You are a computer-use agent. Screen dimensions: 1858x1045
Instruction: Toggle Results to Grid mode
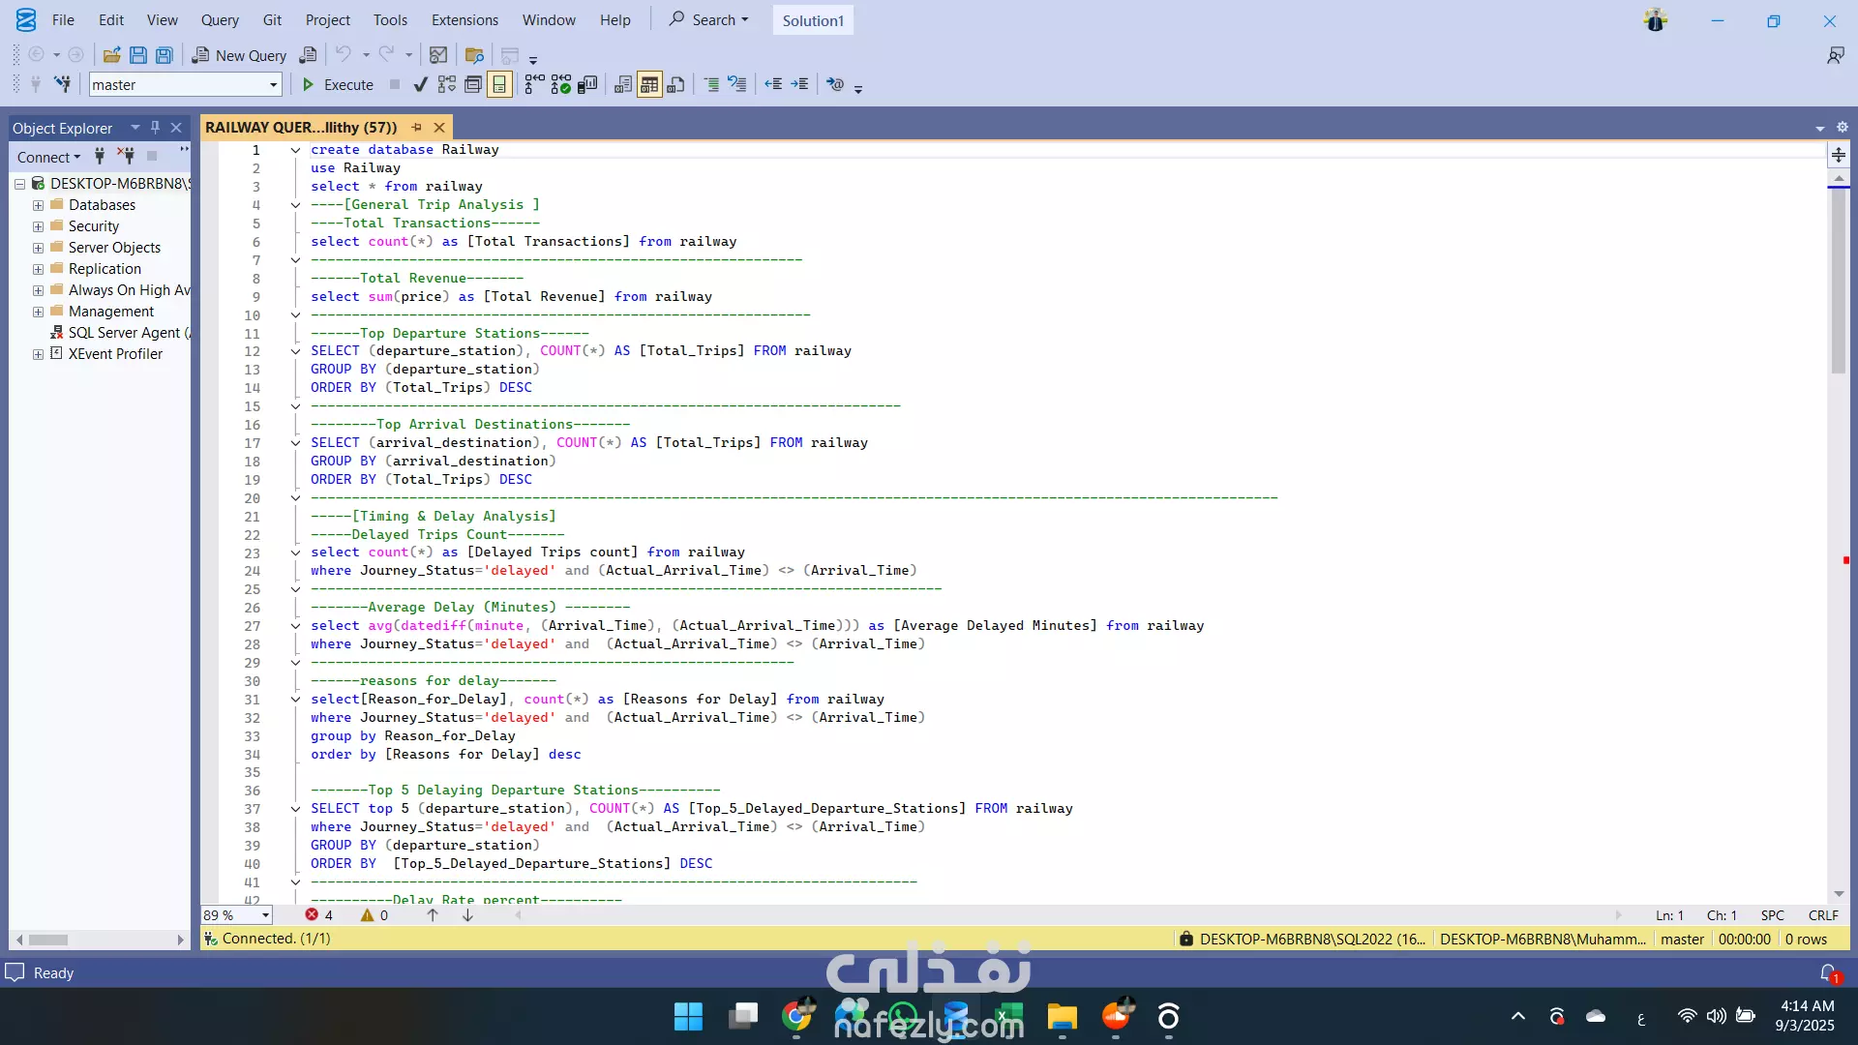[x=649, y=85]
